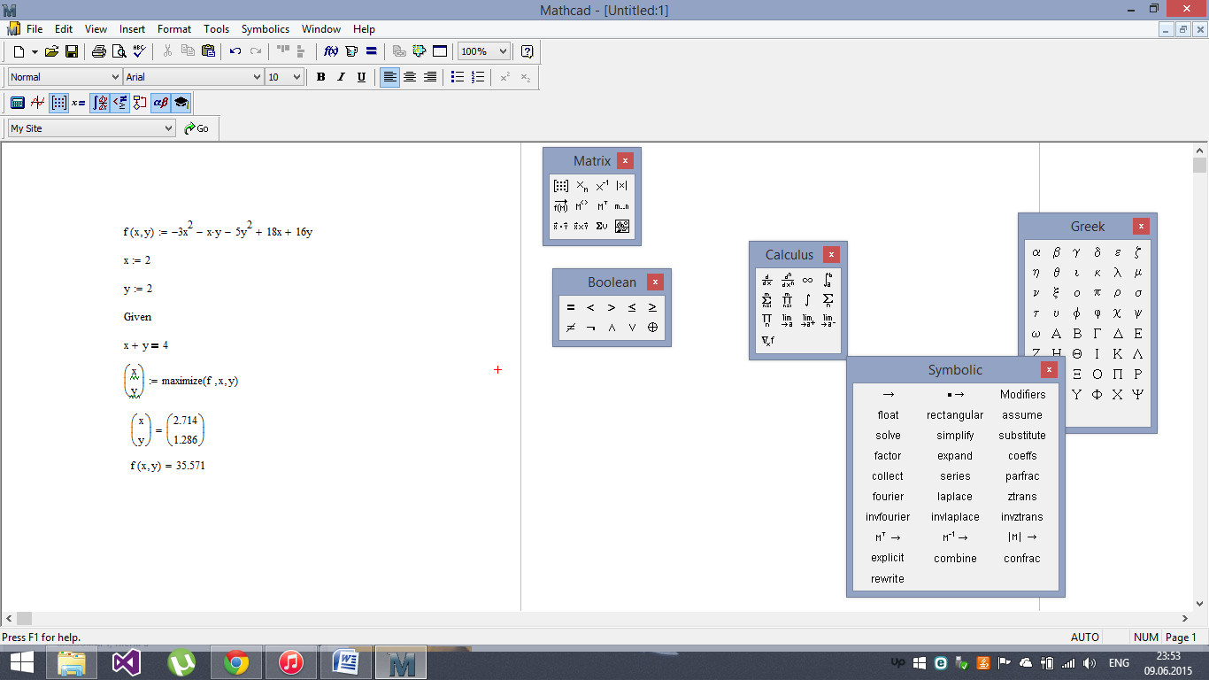1209x680 pixels.
Task: Toggle italic formatting
Action: coord(341,77)
